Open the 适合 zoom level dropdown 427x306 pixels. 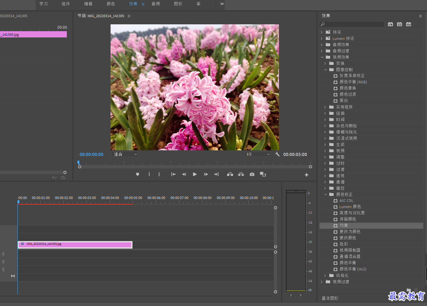pos(125,154)
